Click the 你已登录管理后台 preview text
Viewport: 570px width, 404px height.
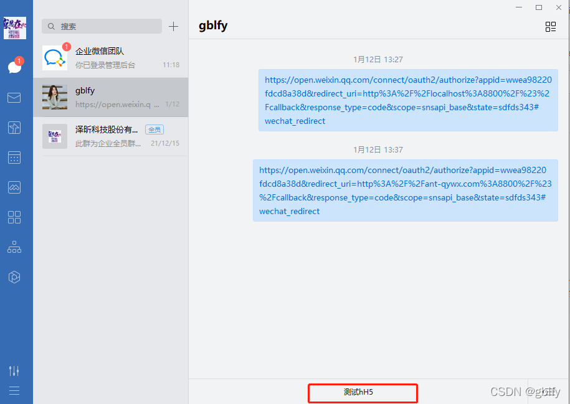(105, 65)
